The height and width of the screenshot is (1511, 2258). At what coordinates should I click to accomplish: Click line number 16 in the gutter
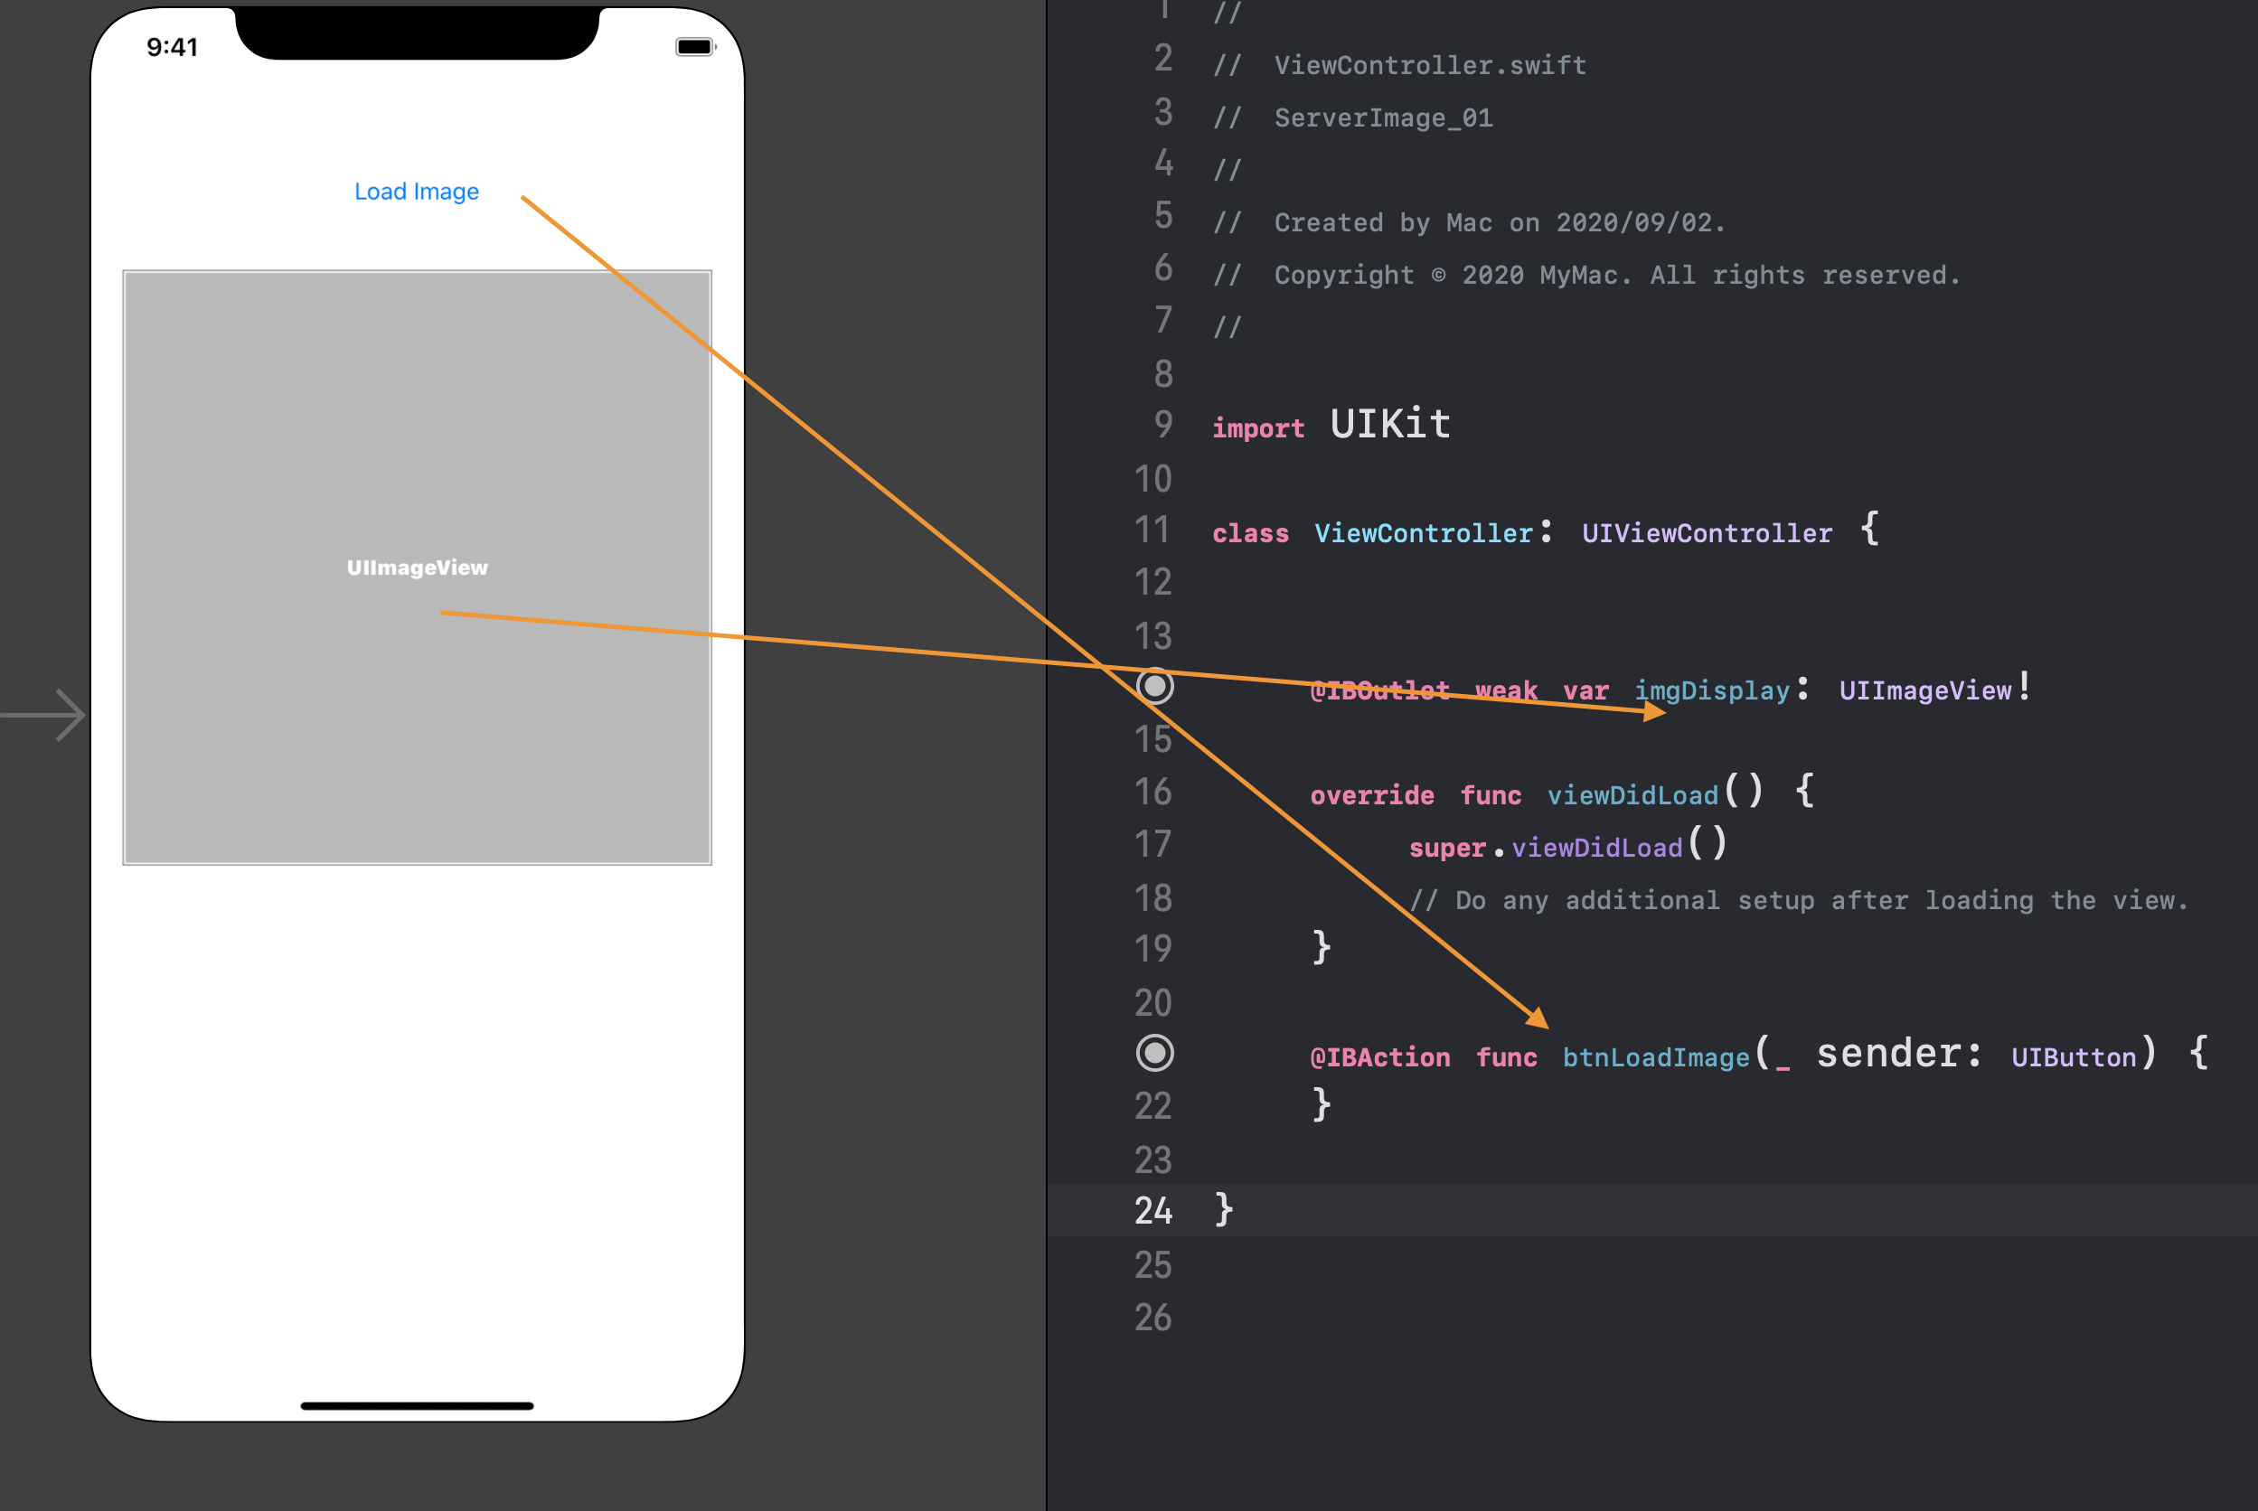coord(1153,793)
